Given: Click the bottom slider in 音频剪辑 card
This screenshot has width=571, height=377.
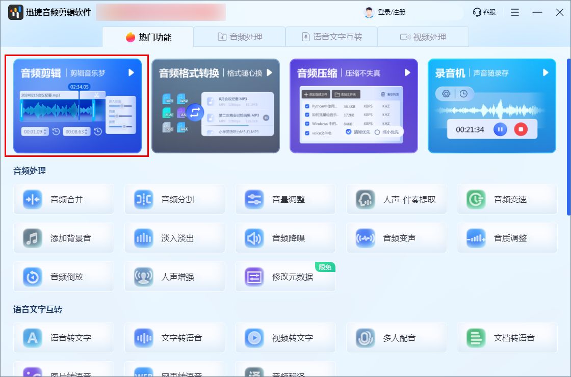Looking at the screenshot, I should click(x=120, y=127).
